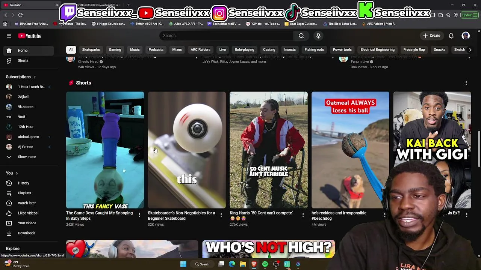Screen dimensions: 481x270
Task: Activate voice search microphone
Action: tap(318, 36)
